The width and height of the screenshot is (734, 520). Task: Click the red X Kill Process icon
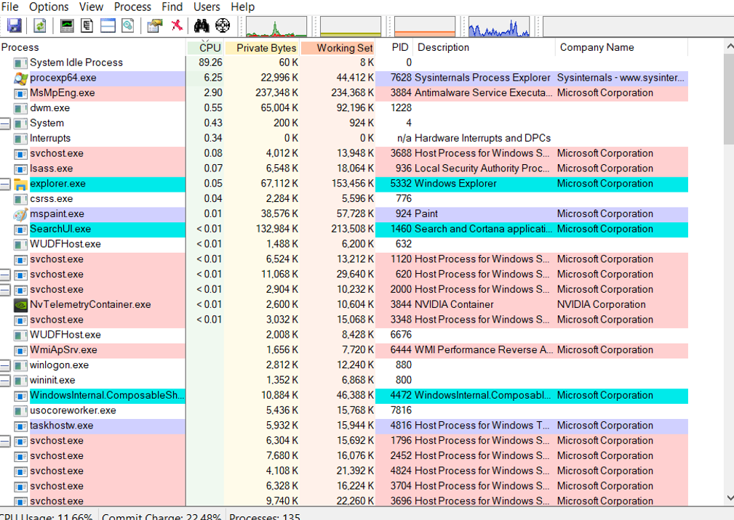point(177,25)
